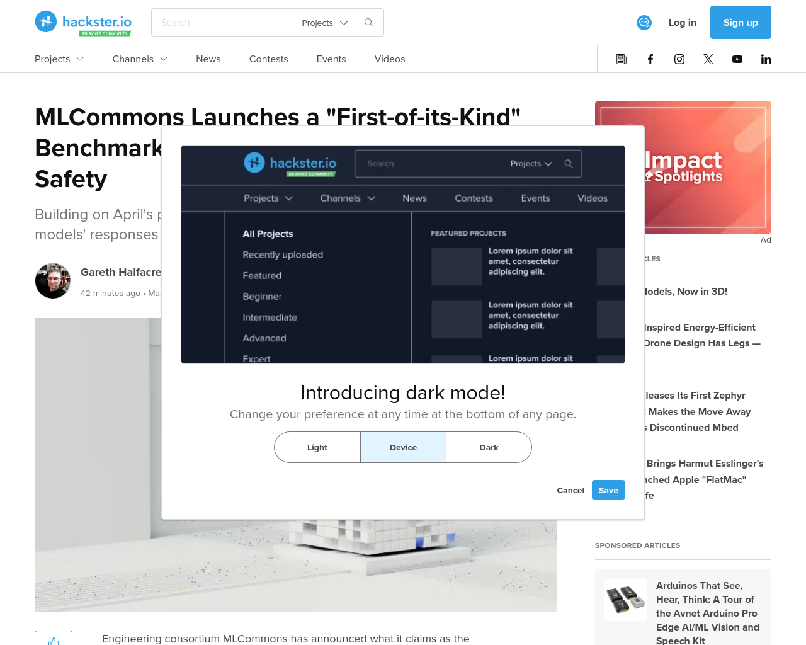Select the Device theme option
Image resolution: width=806 pixels, height=645 pixels.
pos(403,447)
